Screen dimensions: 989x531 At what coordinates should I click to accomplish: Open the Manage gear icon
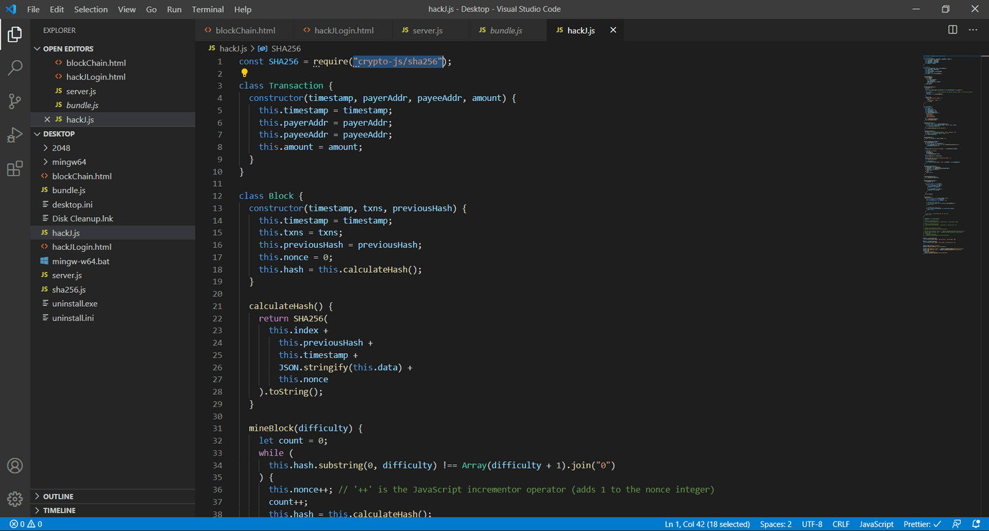click(x=15, y=499)
